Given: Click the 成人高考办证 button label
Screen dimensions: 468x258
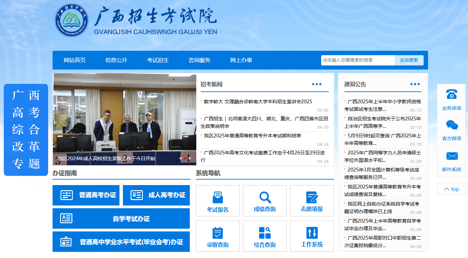Looking at the screenshot, I should pyautogui.click(x=167, y=195).
